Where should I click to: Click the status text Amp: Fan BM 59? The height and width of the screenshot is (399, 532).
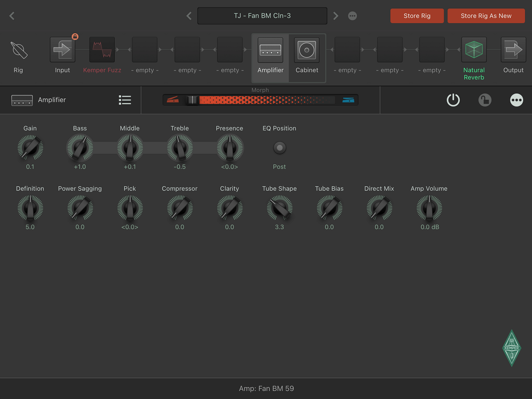click(x=266, y=389)
